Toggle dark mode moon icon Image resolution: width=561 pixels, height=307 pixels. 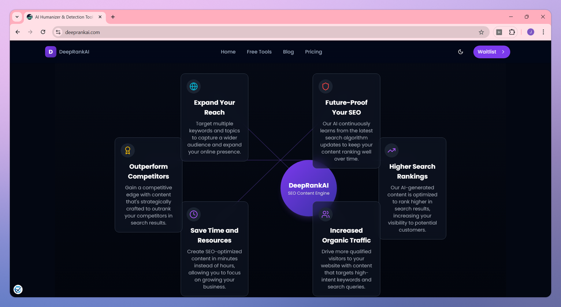[x=460, y=52]
